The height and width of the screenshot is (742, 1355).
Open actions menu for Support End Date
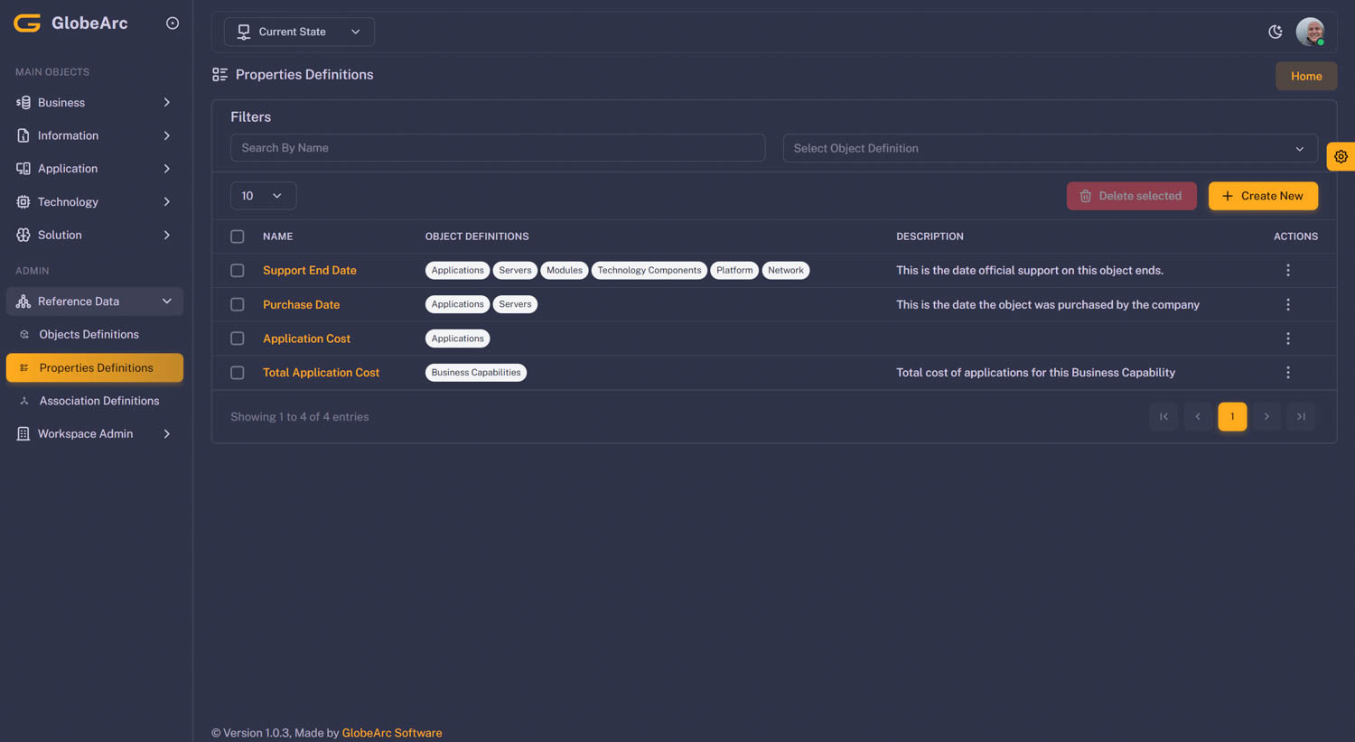pyautogui.click(x=1287, y=270)
